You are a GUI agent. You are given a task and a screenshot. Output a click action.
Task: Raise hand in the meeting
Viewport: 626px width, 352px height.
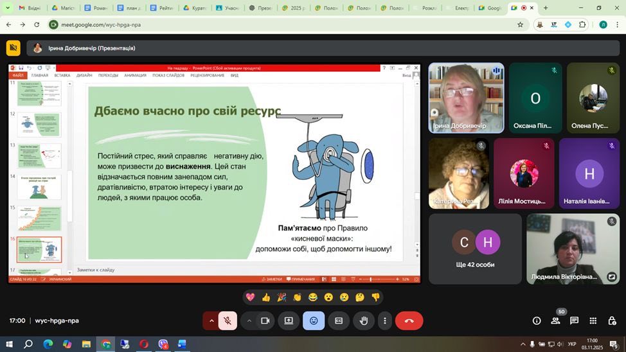pos(363,321)
